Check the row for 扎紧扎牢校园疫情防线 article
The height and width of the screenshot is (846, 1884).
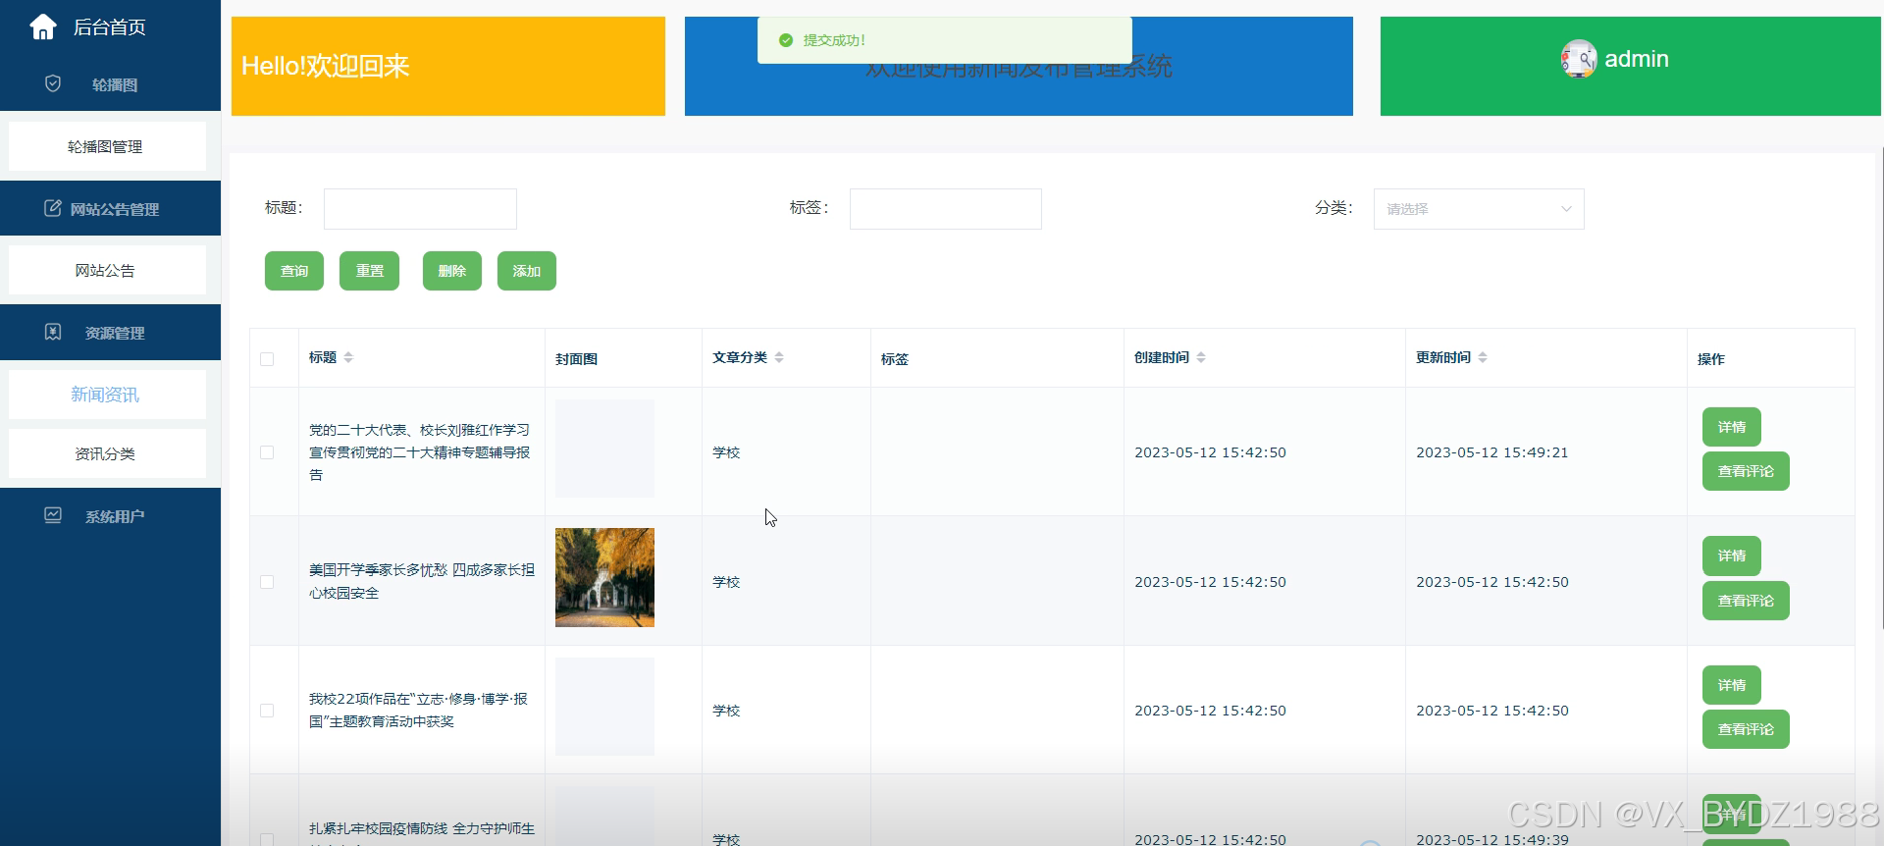[267, 839]
